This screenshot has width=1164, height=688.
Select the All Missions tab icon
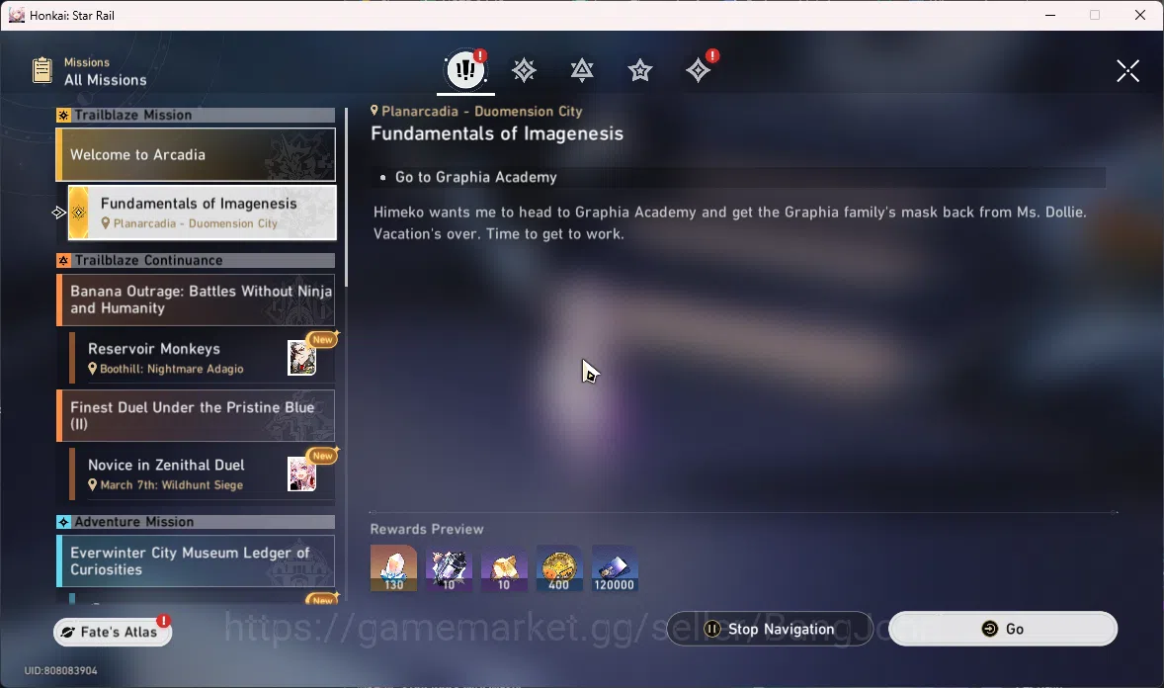[x=465, y=70]
